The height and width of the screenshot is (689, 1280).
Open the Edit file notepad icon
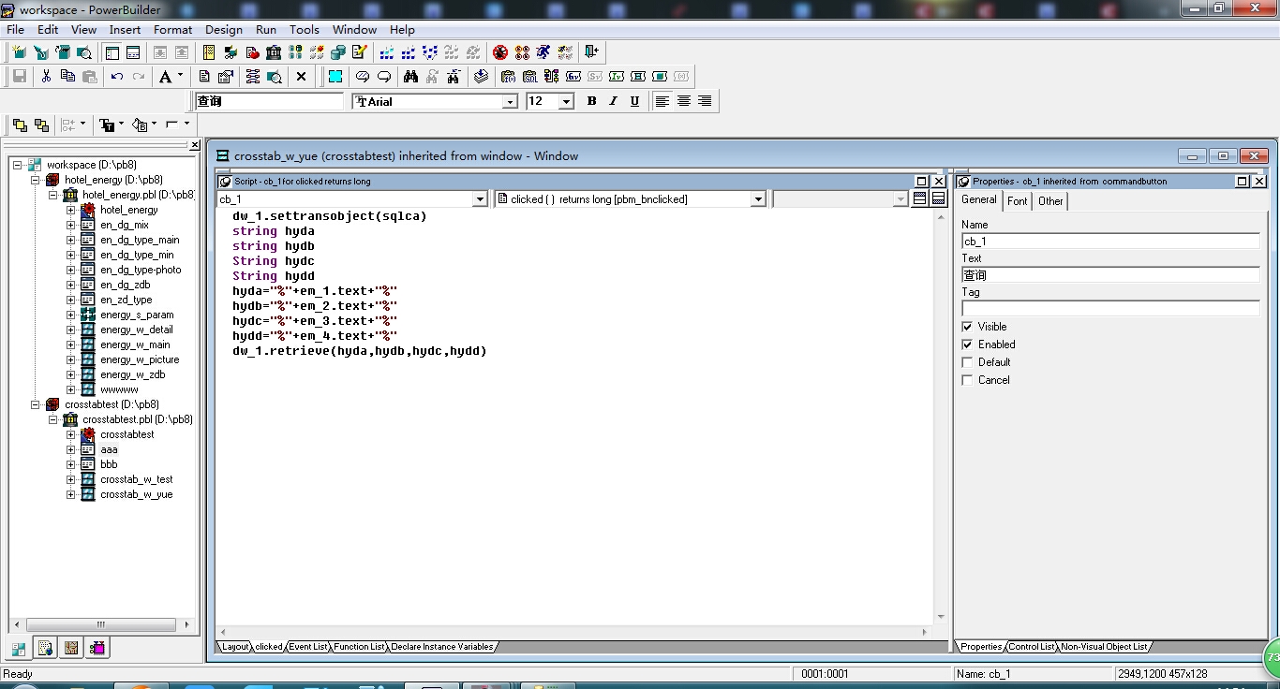(x=360, y=52)
